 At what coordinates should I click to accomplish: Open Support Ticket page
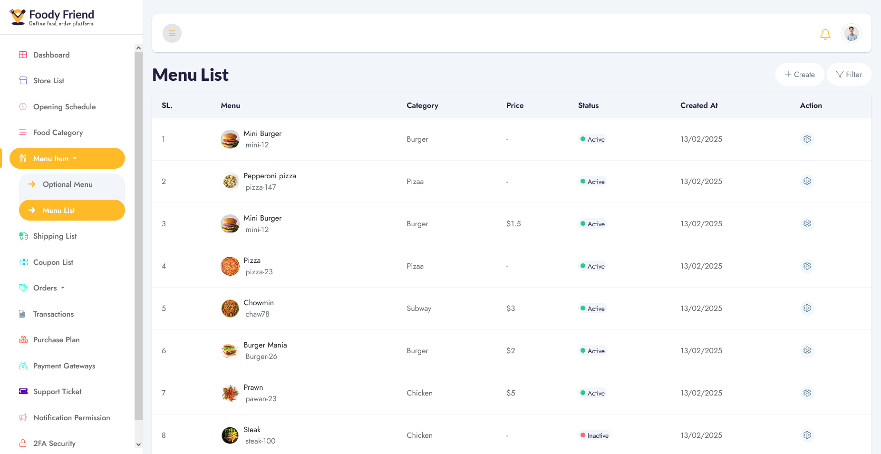click(67, 391)
